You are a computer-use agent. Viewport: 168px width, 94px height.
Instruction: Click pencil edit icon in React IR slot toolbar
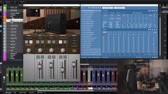91,8
